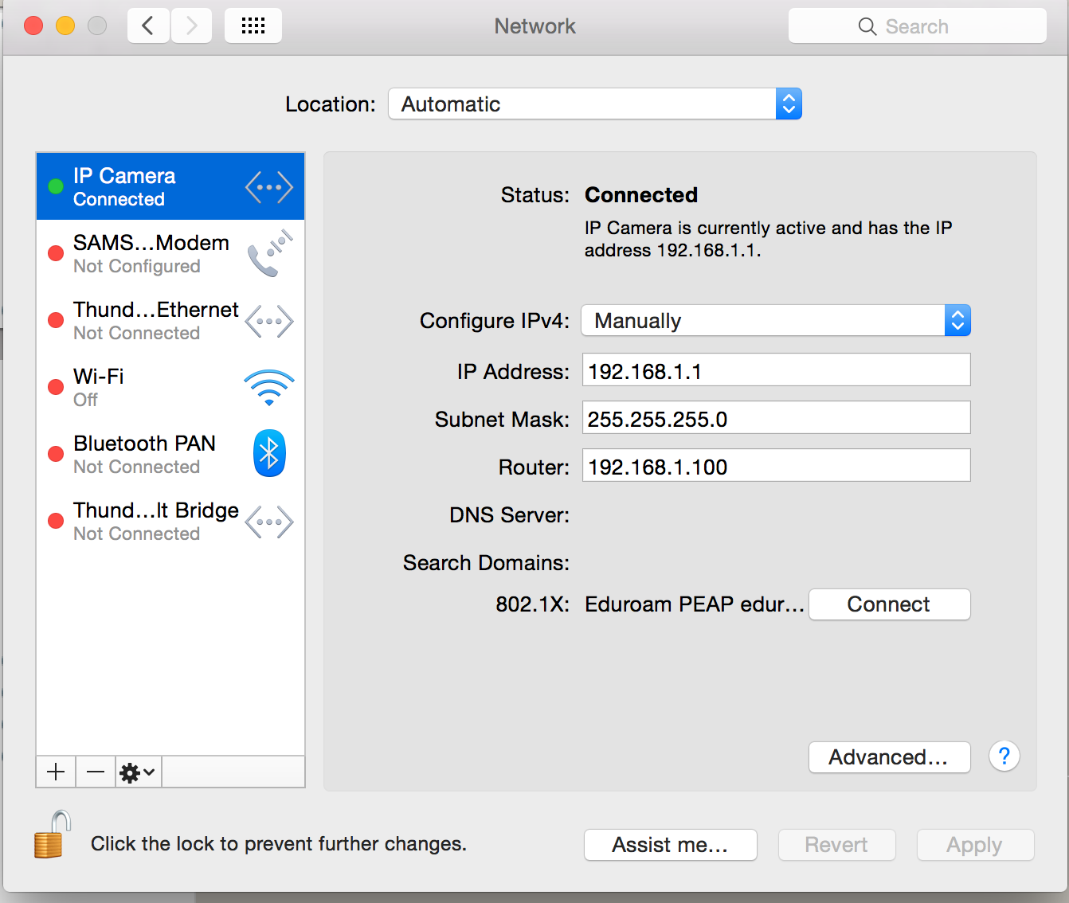Remove selected service with minus button
The image size is (1069, 903).
click(96, 772)
